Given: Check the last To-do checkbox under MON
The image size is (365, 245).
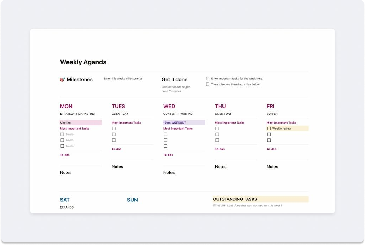Looking at the screenshot, I should click(62, 146).
